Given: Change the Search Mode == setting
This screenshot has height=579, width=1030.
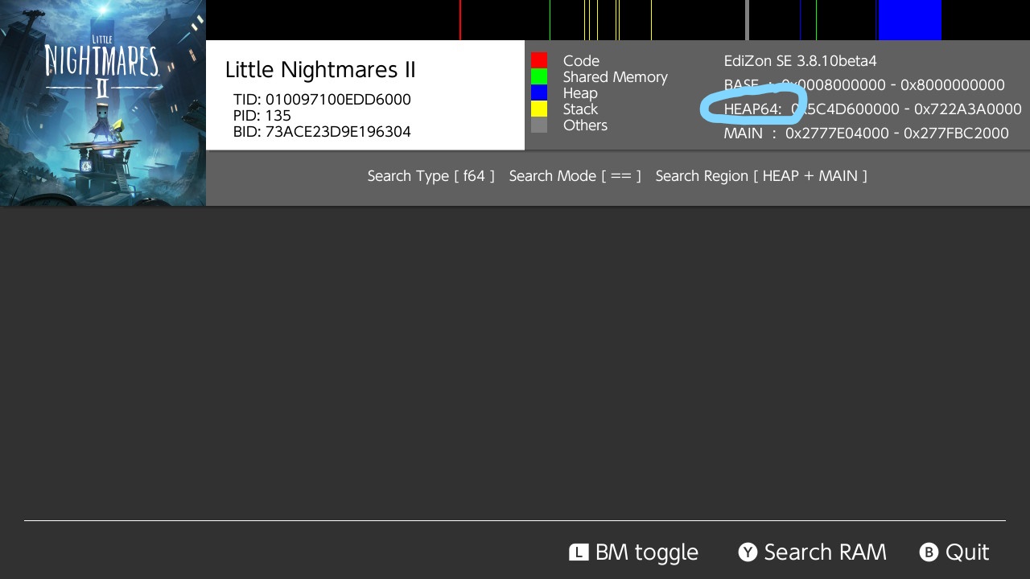Looking at the screenshot, I should (575, 176).
